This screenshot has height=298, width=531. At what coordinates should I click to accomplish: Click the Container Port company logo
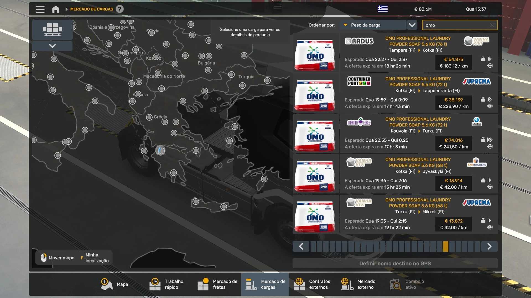(x=359, y=81)
